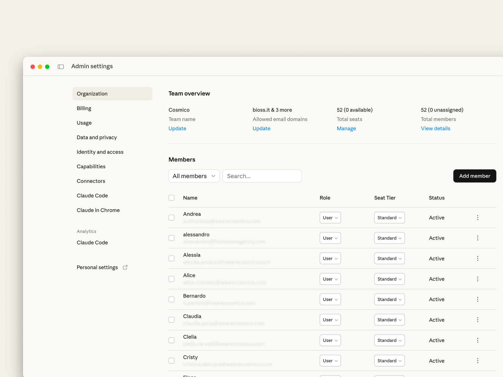Open the three-dot menu for alessandro

pyautogui.click(x=478, y=238)
